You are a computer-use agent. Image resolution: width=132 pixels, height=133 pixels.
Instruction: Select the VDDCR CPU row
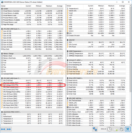[x=96, y=11]
